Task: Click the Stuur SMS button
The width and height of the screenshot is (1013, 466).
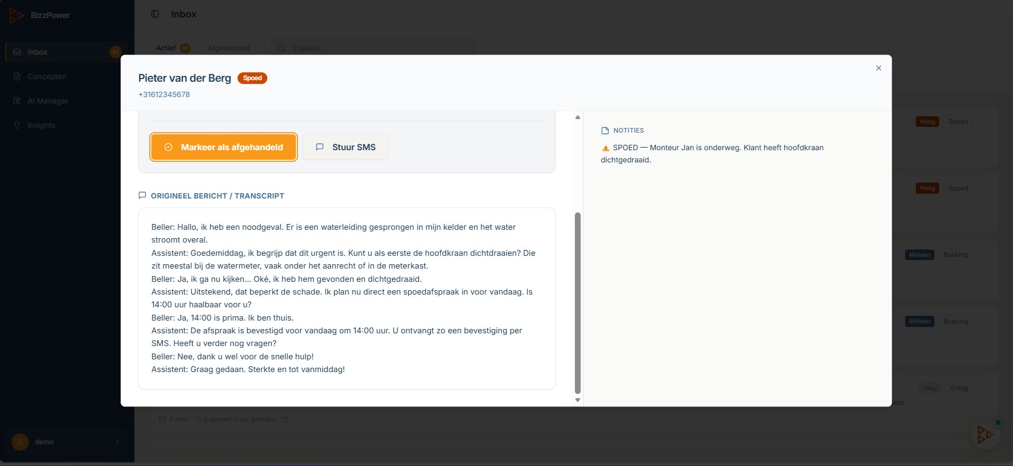Action: click(x=345, y=147)
